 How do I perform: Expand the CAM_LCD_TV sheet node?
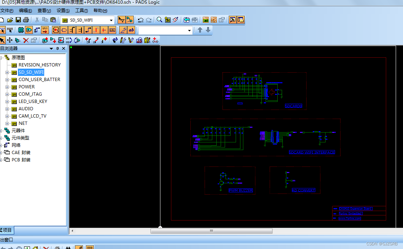(7, 116)
